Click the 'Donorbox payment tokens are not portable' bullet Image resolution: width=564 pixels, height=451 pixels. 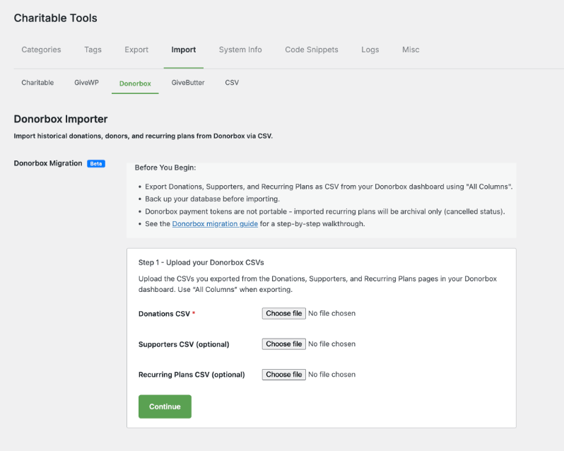(325, 211)
